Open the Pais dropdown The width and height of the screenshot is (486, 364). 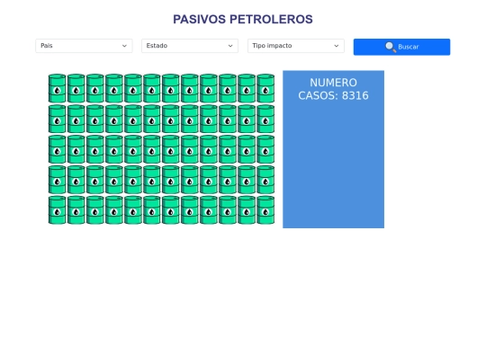pos(84,46)
